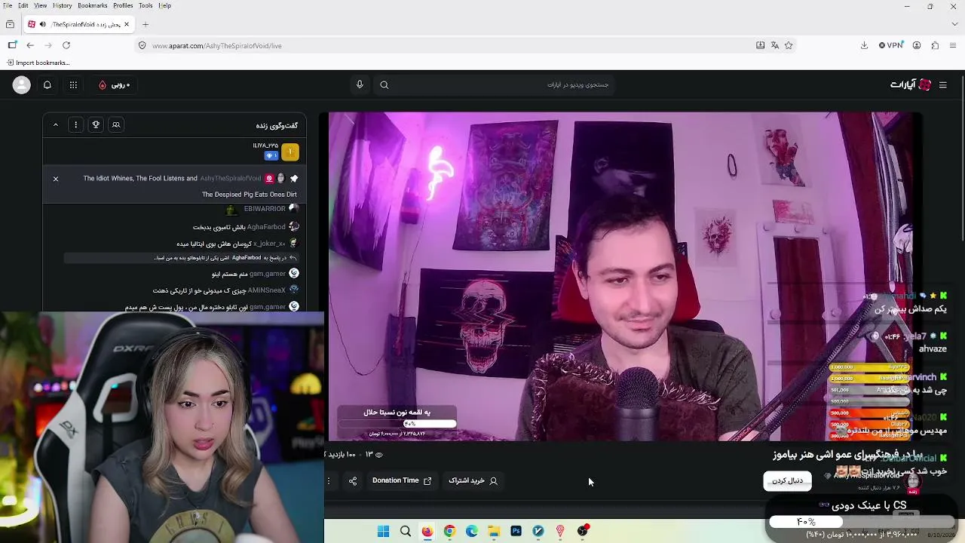Open the Aparat side navigation menu
The width and height of the screenshot is (965, 543).
(942, 85)
